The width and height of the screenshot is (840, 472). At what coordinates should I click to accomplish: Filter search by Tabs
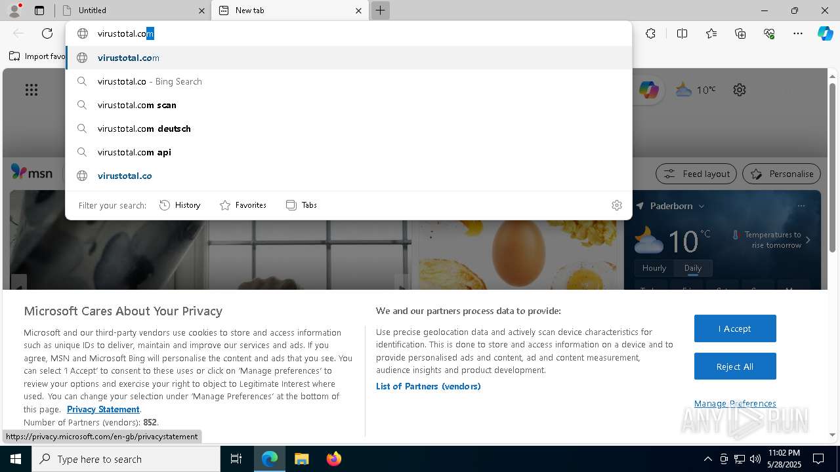301,205
